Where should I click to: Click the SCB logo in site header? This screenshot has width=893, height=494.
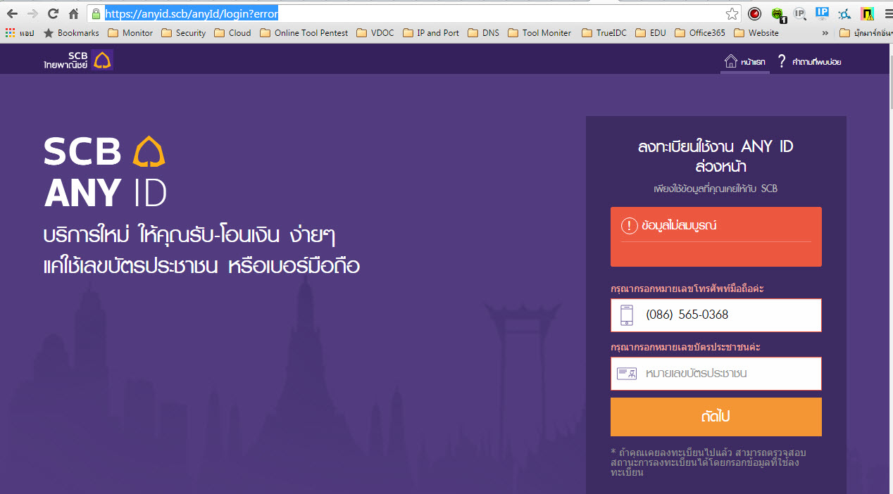(78, 61)
